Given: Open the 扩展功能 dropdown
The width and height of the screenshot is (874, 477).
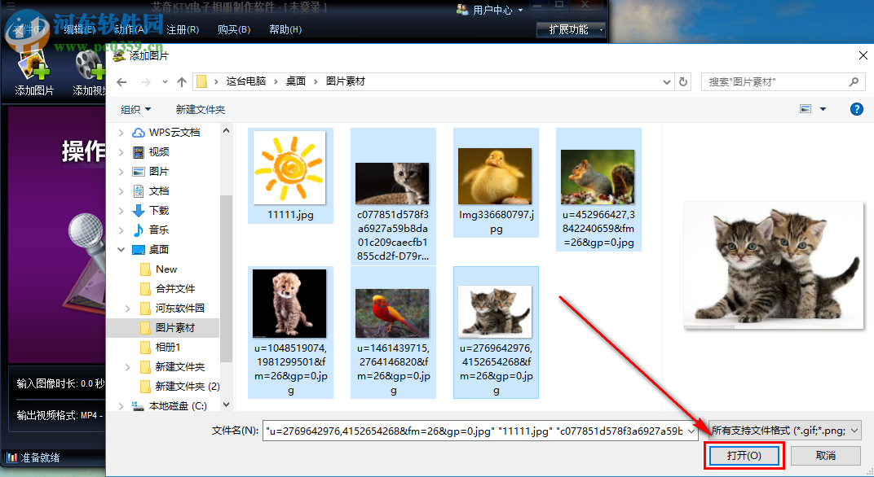Looking at the screenshot, I should point(571,28).
